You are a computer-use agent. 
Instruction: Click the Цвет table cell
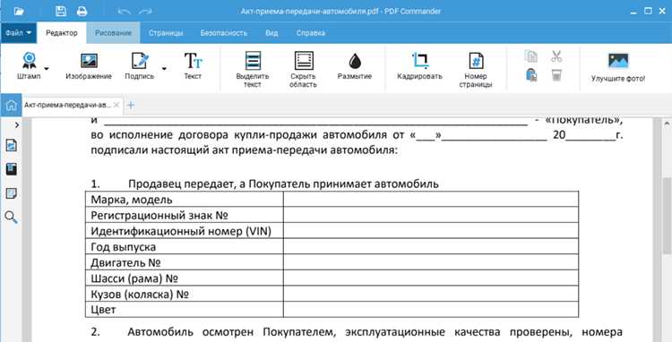coord(185,310)
